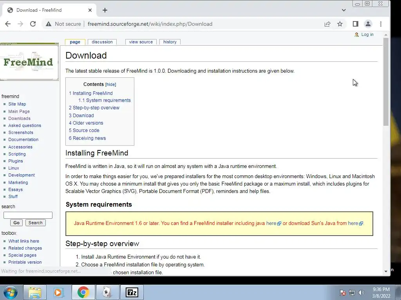Image resolution: width=401 pixels, height=300 pixels.
Task: Jump to 6 Receiving news
Action: (x=87, y=138)
